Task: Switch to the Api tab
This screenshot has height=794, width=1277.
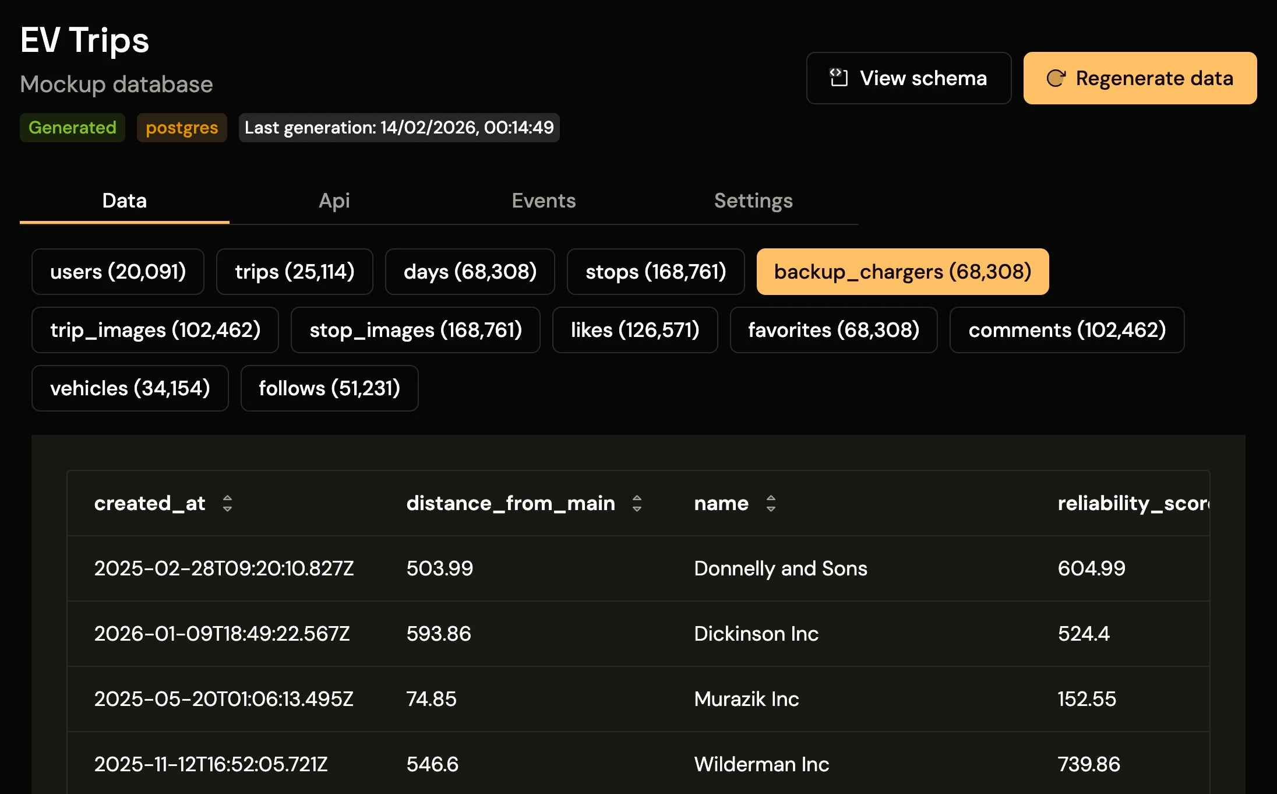Action: coord(334,201)
